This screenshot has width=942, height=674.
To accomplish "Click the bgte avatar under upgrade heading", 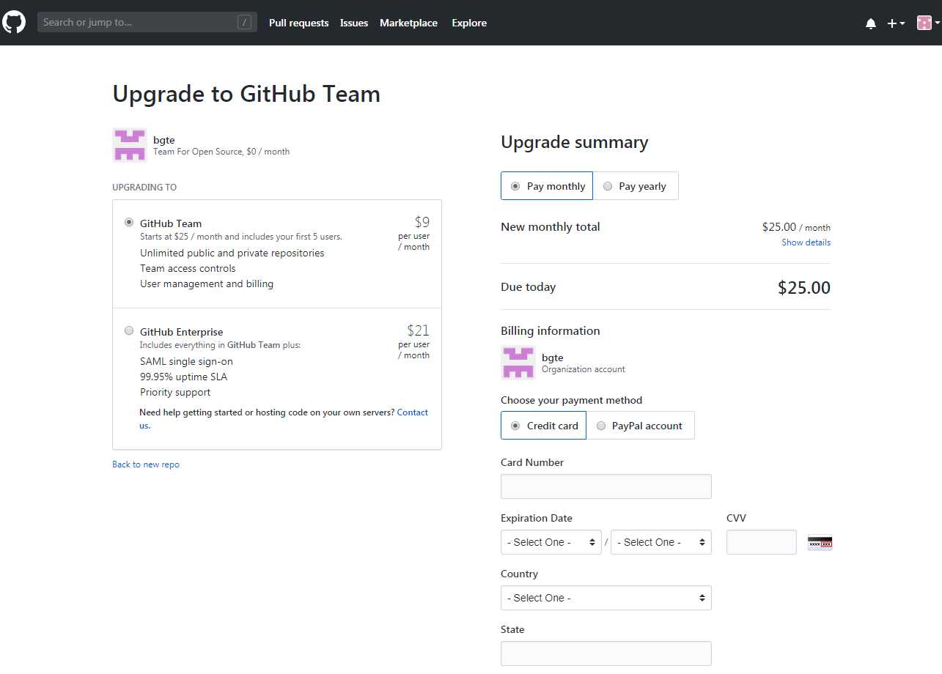I will tap(130, 145).
